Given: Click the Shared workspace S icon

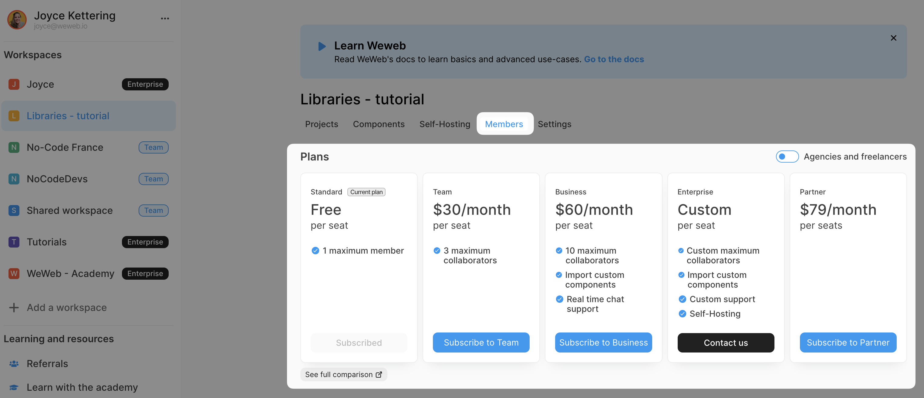Looking at the screenshot, I should pyautogui.click(x=14, y=211).
